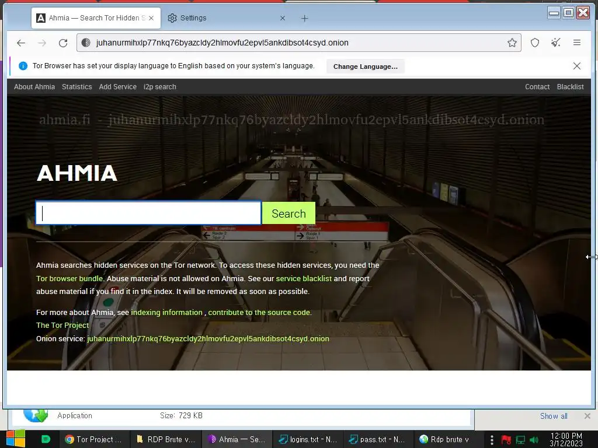Open the Contact page
The width and height of the screenshot is (598, 448).
(x=537, y=87)
